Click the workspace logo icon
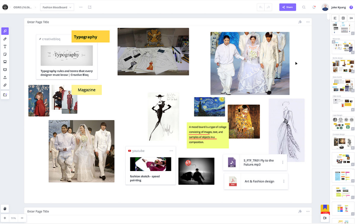This screenshot has height=224, width=355. pyautogui.click(x=5, y=7)
